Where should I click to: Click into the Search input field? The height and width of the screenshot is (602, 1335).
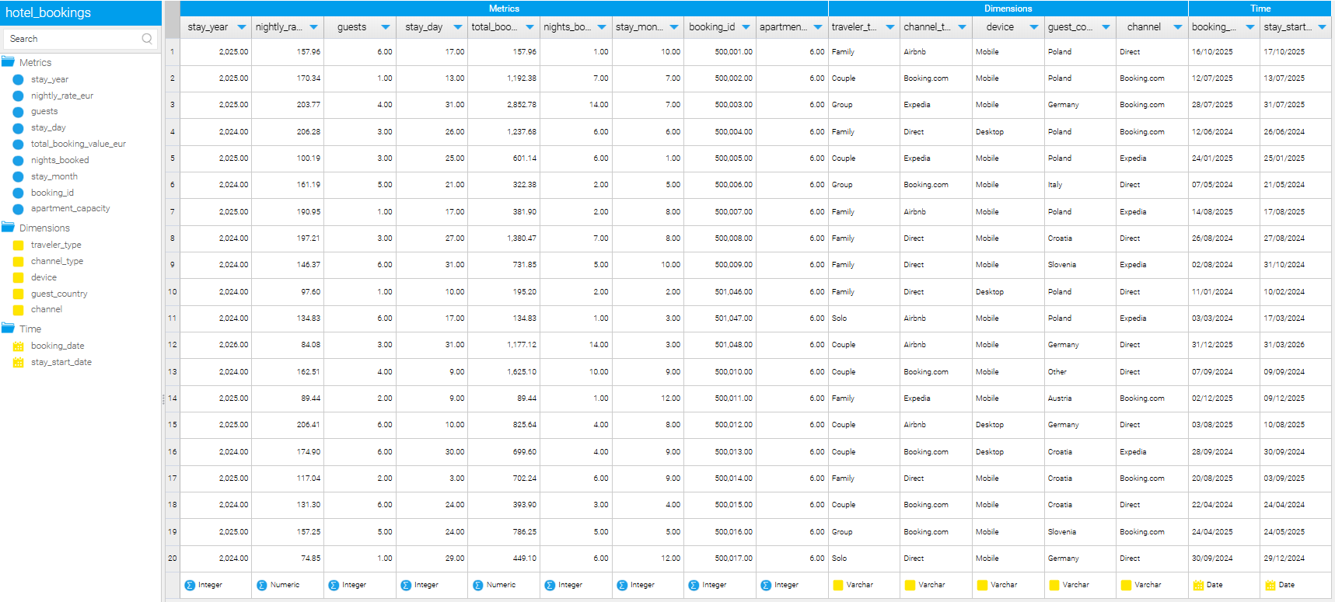(70, 39)
